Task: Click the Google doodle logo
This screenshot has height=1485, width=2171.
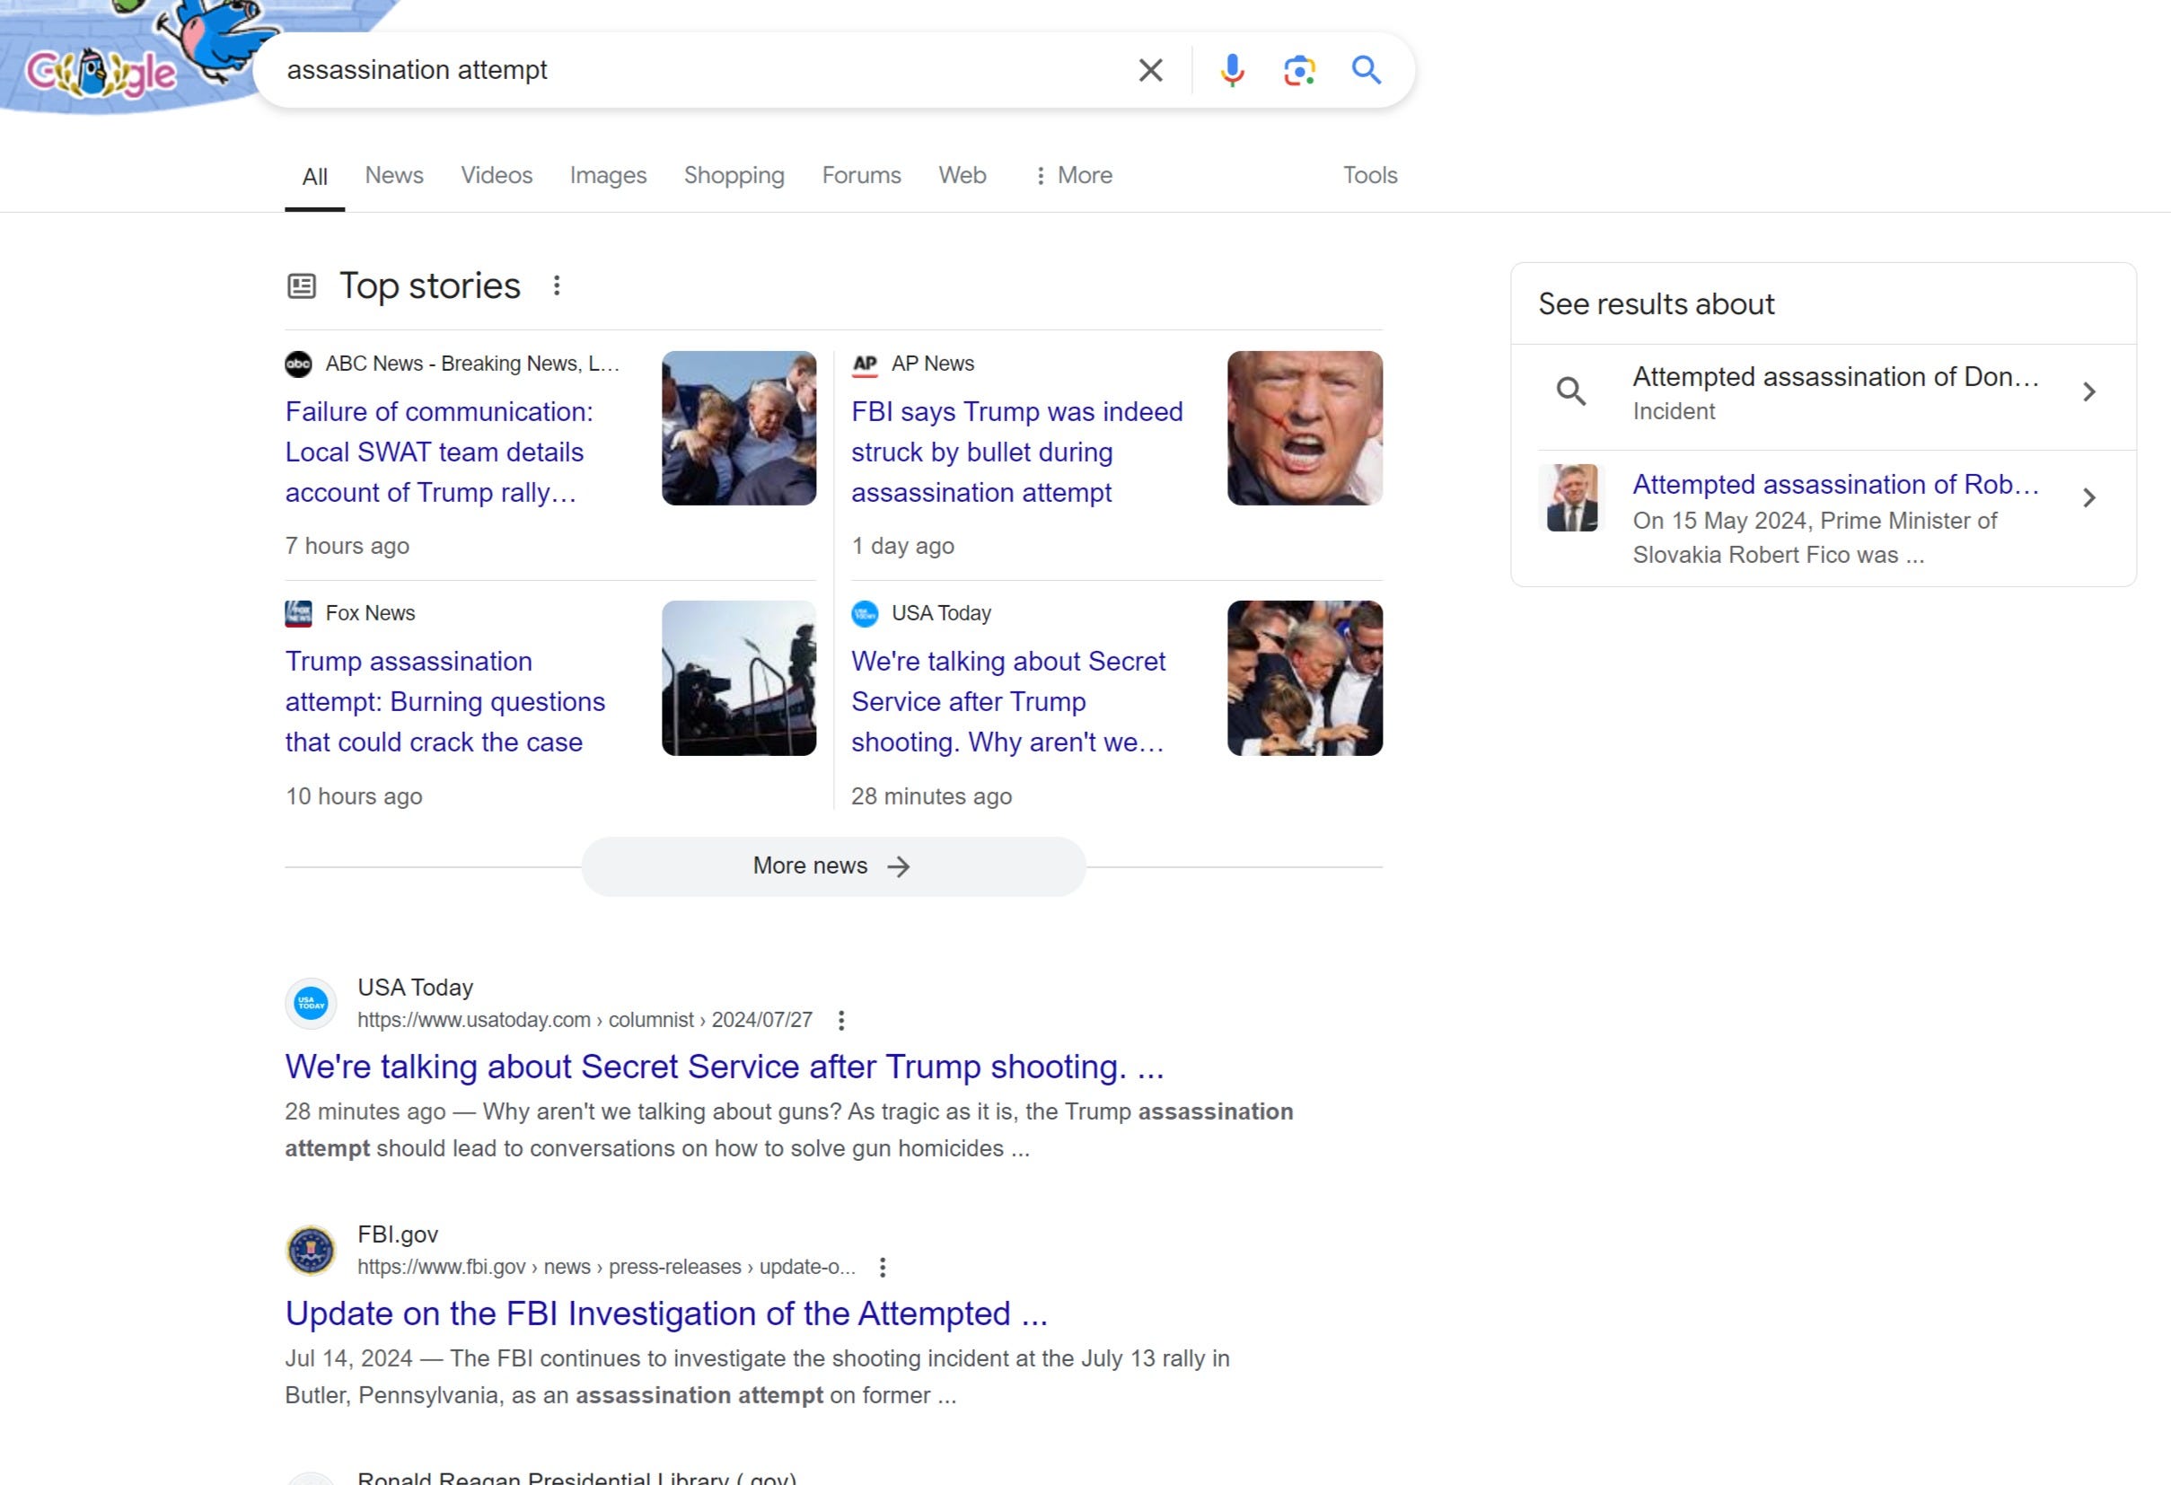Action: point(101,73)
